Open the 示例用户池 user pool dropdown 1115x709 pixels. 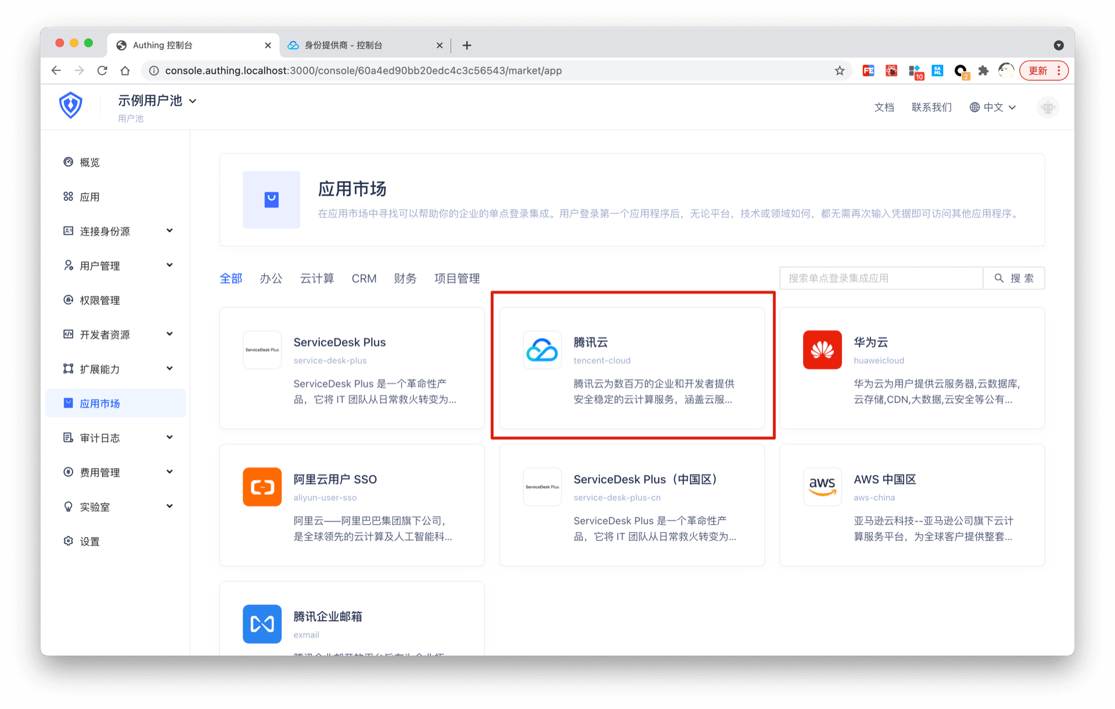coord(157,101)
